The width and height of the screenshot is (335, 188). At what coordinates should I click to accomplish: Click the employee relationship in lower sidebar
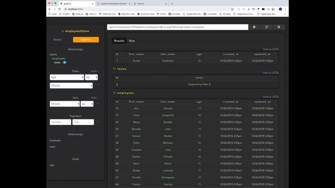coord(55,140)
